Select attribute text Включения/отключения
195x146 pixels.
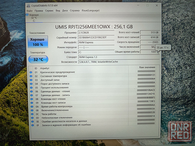tap(55, 110)
